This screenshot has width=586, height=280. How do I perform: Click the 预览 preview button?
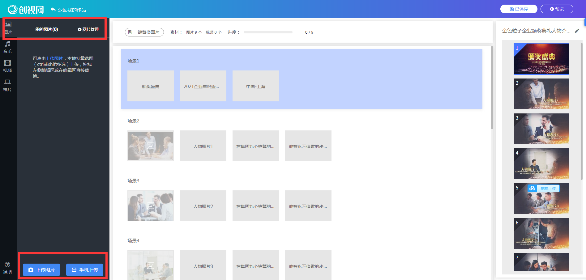(x=557, y=9)
